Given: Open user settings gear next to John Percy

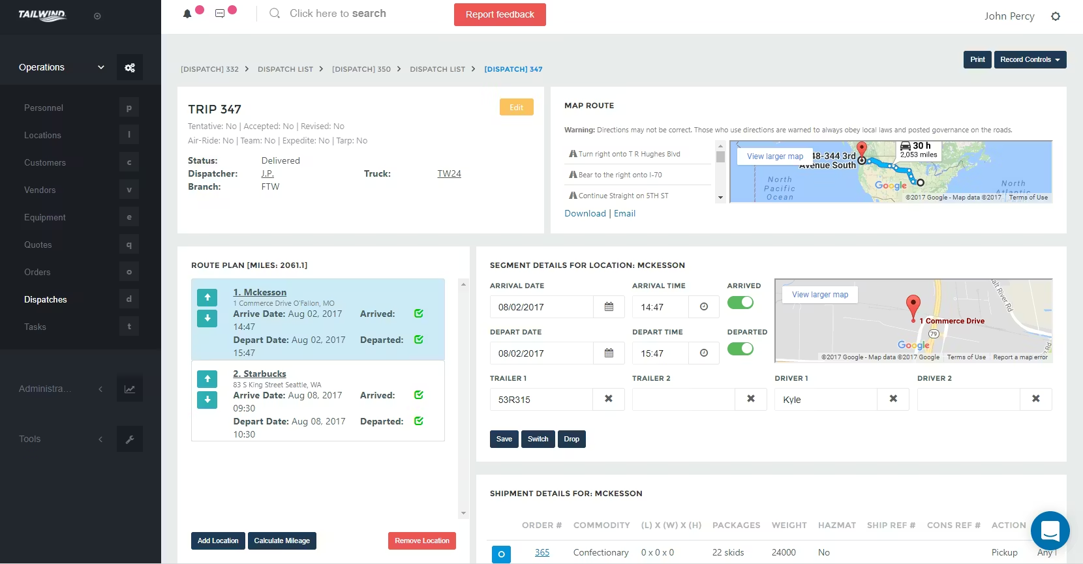Looking at the screenshot, I should click(1056, 16).
